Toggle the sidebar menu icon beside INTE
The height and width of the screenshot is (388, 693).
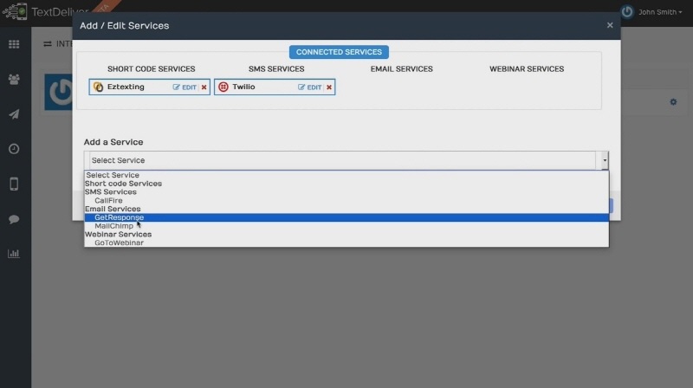click(x=48, y=44)
